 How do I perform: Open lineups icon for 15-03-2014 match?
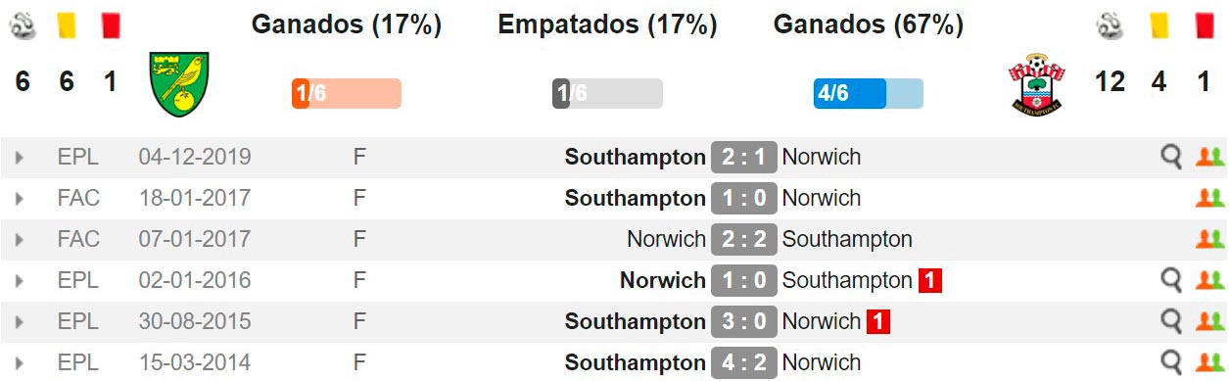pyautogui.click(x=1210, y=362)
